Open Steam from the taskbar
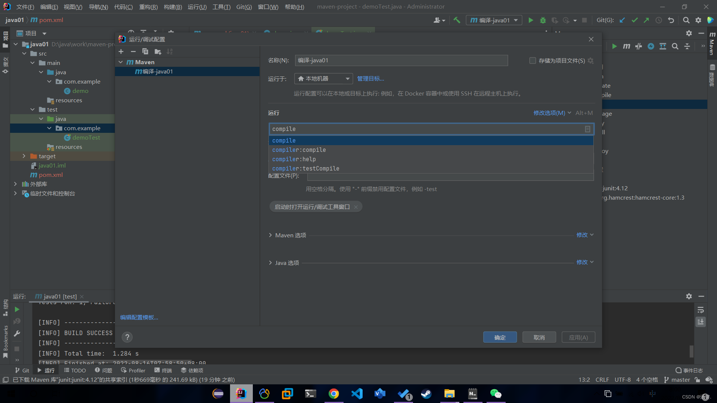 pyautogui.click(x=426, y=394)
